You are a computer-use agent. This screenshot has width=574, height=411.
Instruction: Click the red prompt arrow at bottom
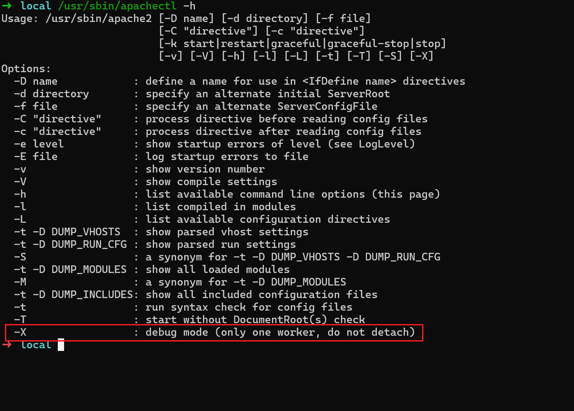[6, 345]
